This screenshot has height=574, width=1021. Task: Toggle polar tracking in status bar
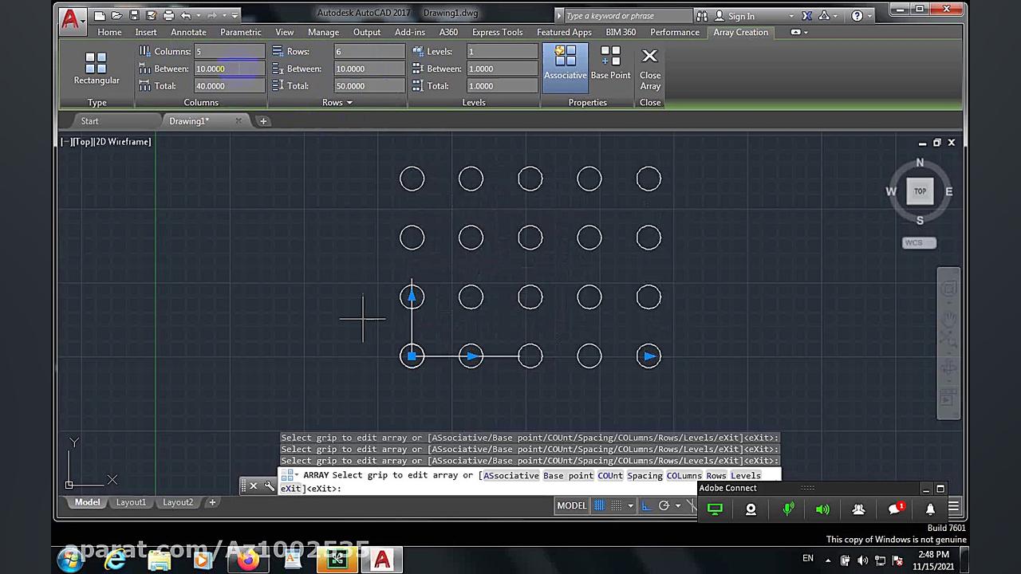pos(664,505)
